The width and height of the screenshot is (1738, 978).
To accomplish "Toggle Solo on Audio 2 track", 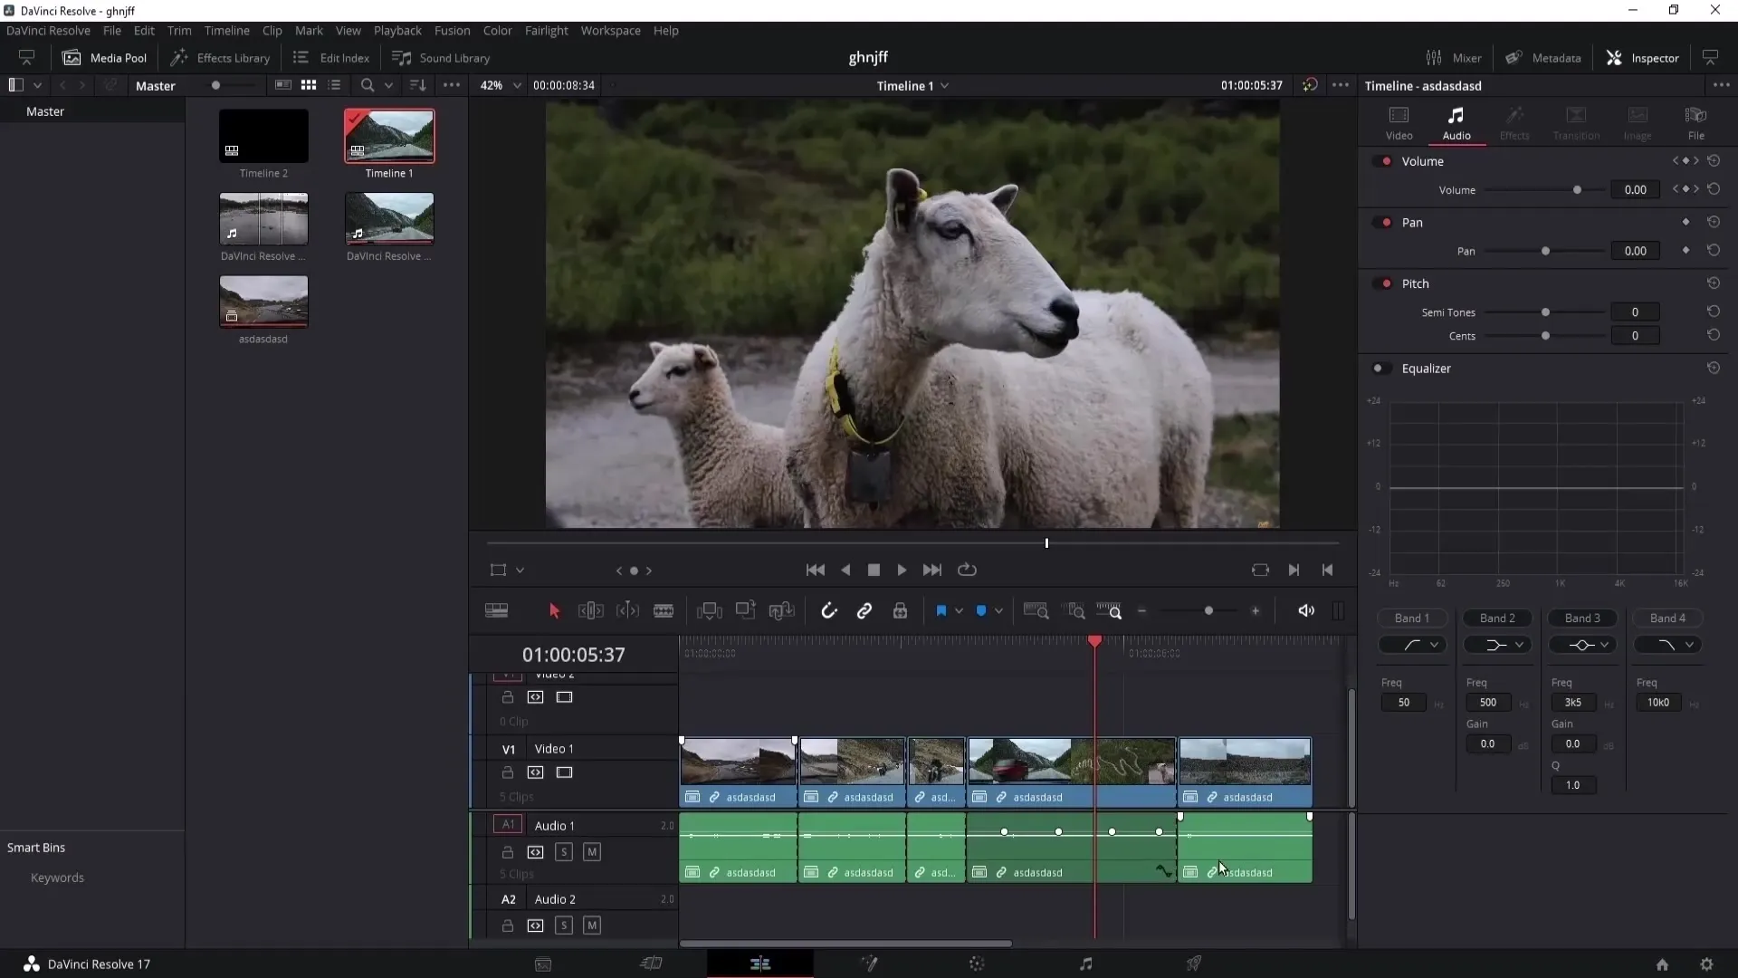I will click(563, 925).
